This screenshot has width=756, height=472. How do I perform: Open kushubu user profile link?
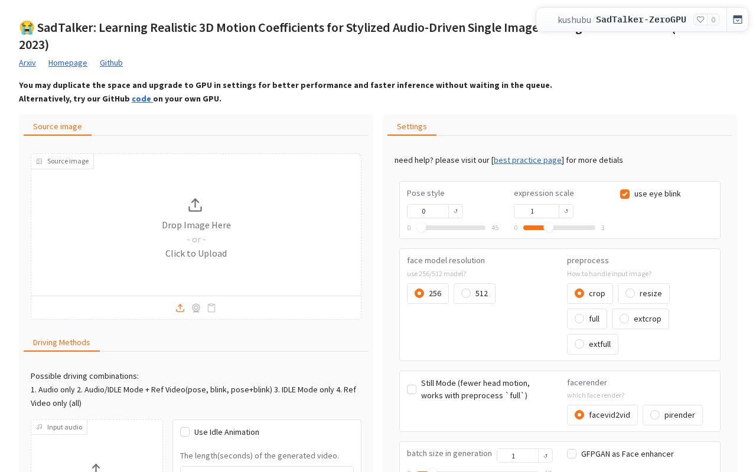574,19
